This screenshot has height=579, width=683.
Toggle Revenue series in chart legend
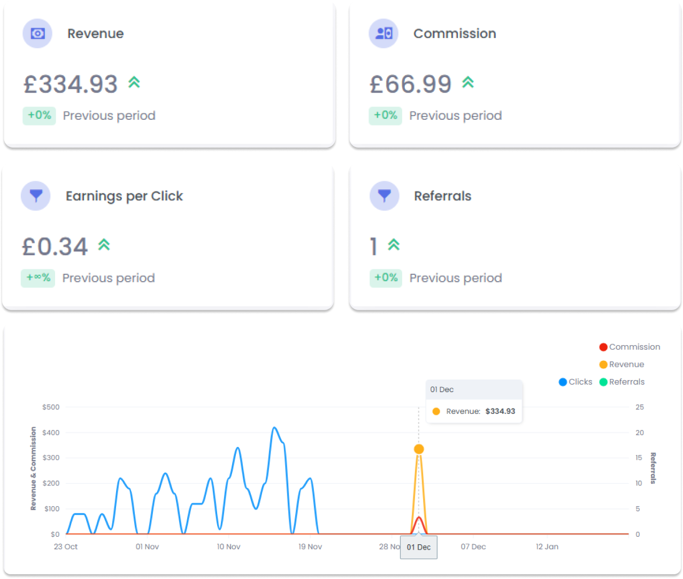pyautogui.click(x=621, y=365)
